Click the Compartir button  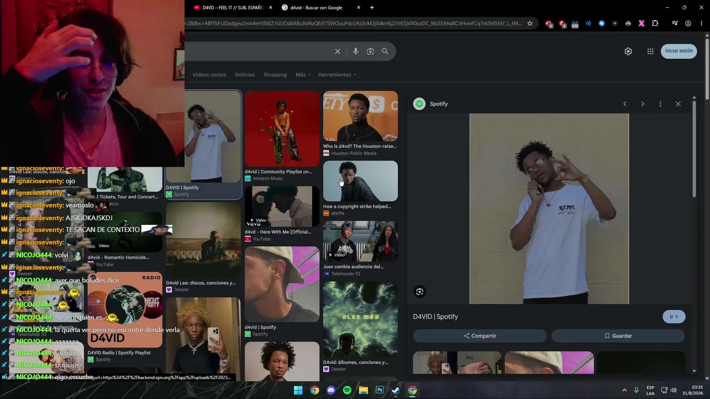tap(480, 336)
